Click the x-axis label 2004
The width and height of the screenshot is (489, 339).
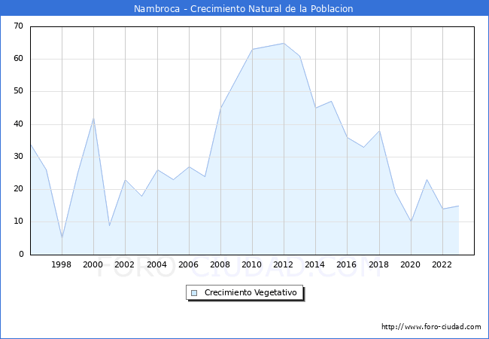157,264
